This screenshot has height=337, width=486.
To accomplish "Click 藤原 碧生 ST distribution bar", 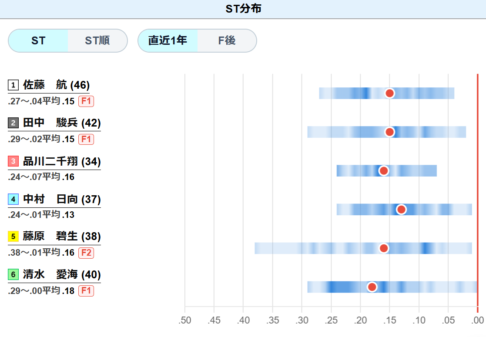I will [x=363, y=248].
